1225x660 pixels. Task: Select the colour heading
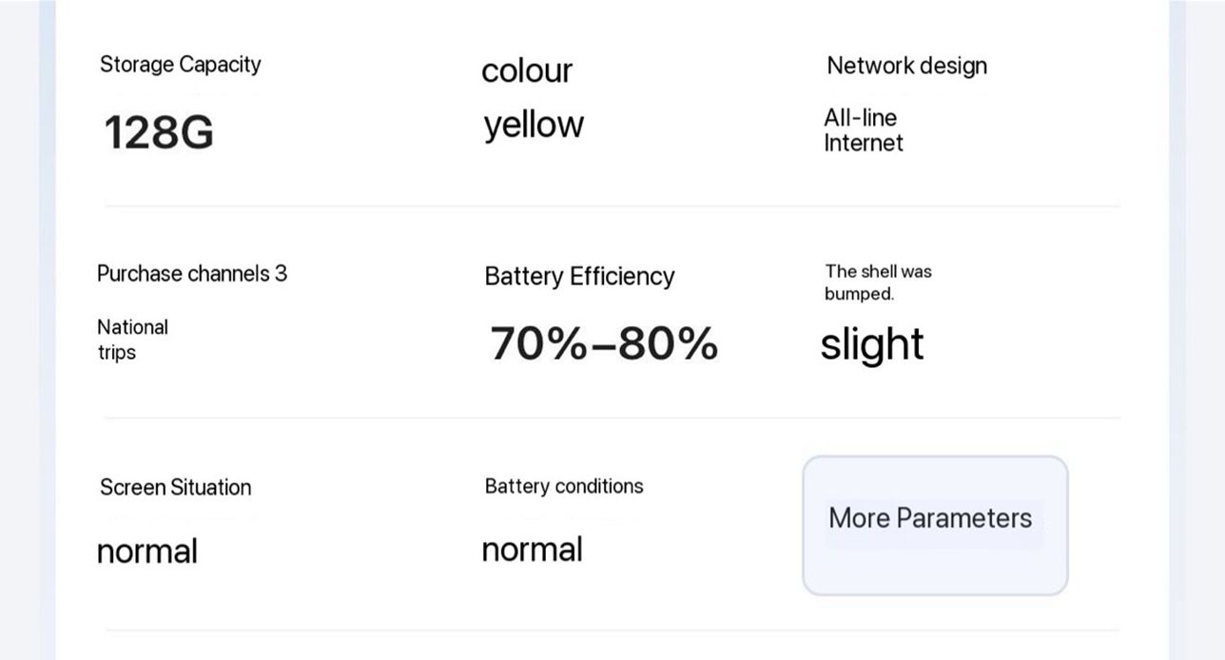527,70
